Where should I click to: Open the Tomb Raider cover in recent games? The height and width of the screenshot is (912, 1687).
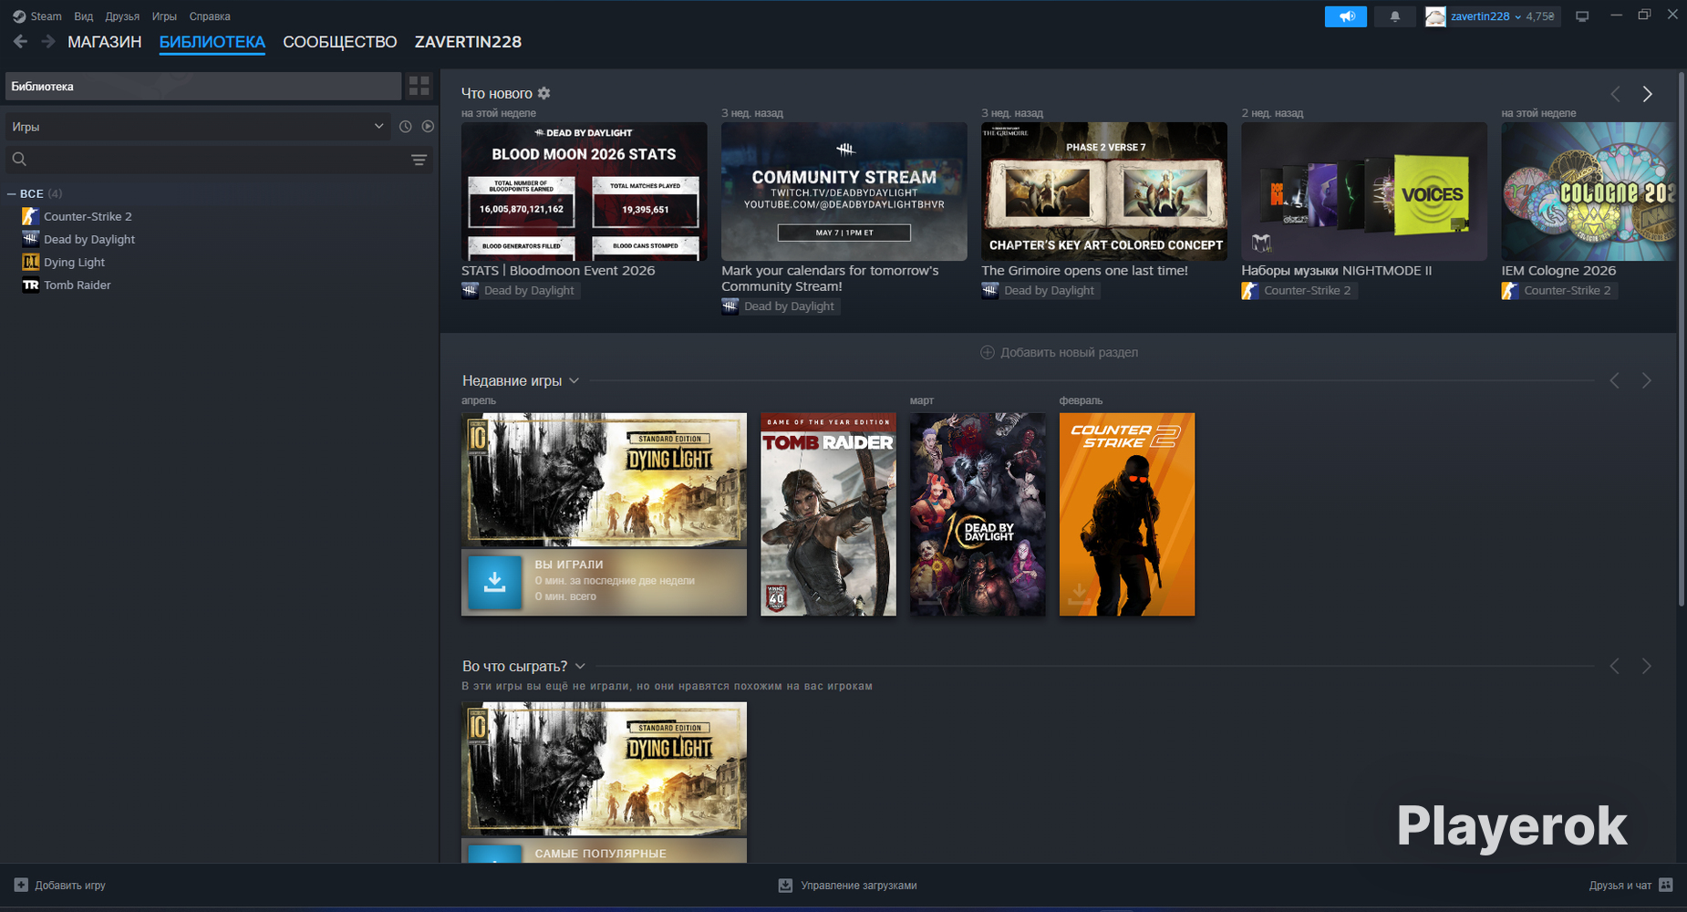click(x=828, y=514)
